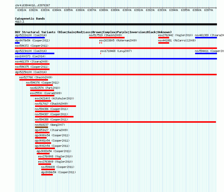Open nsv527766 (Shaikh2009) label

36,77
